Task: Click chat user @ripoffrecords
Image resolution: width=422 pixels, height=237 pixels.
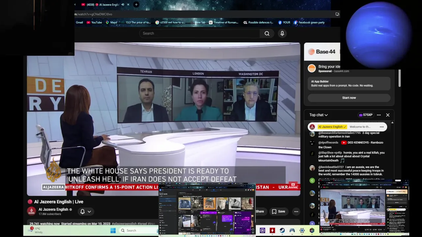Action: pyautogui.click(x=328, y=143)
